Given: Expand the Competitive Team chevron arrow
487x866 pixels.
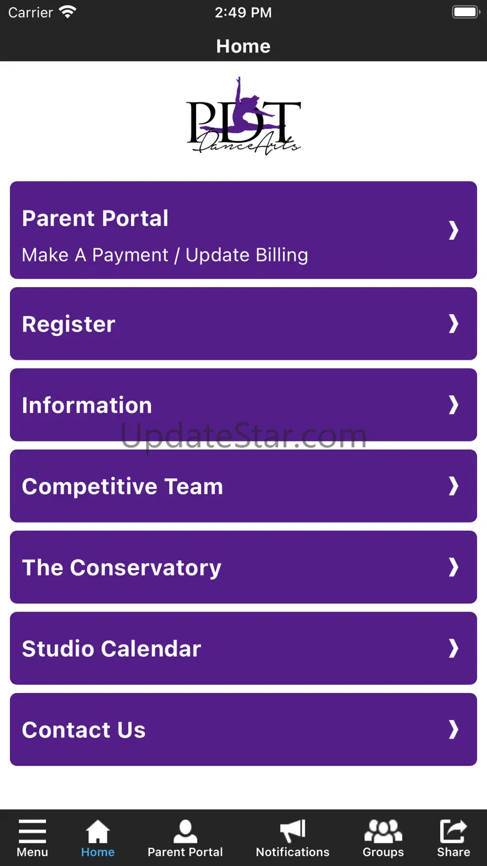Looking at the screenshot, I should [454, 486].
